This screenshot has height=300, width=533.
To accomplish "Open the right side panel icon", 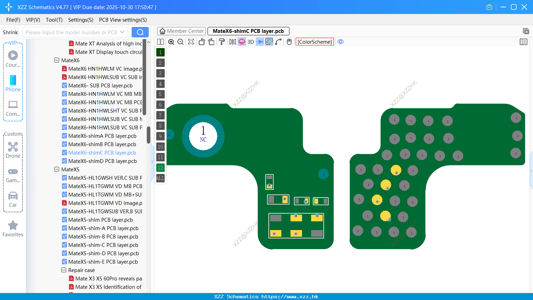I will click(524, 42).
